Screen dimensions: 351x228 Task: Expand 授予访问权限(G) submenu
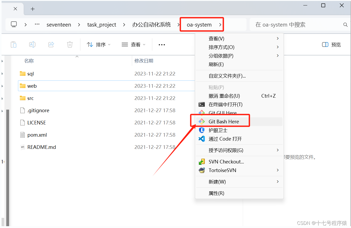tap(239, 150)
